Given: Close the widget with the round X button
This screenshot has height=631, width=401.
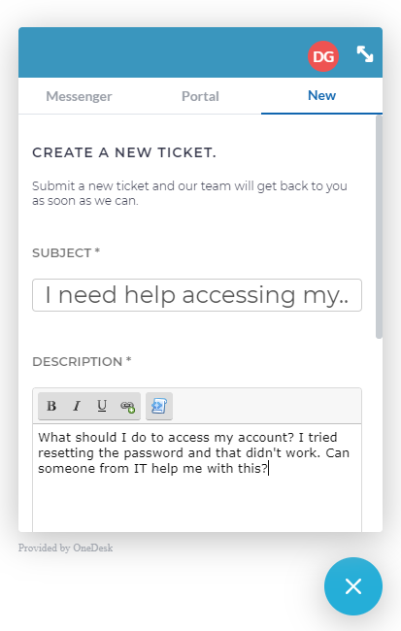Looking at the screenshot, I should [353, 586].
